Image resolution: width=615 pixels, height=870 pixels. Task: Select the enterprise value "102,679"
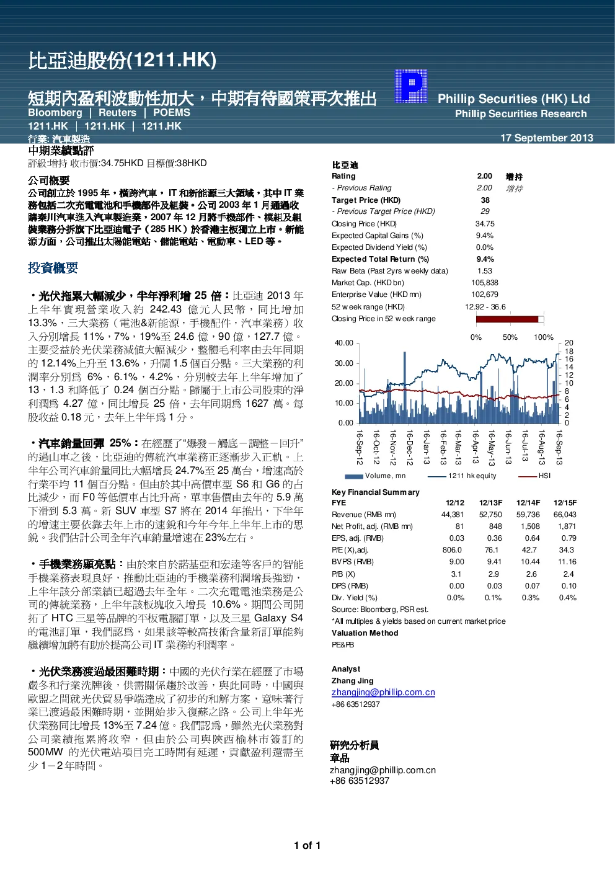coord(485,295)
